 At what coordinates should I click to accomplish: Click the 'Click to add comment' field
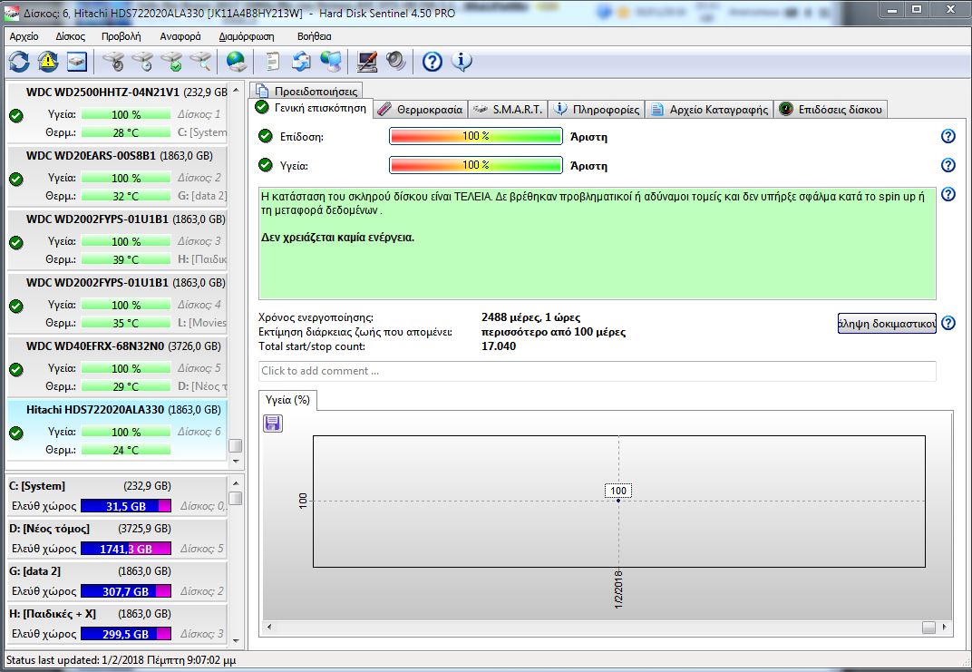(x=597, y=371)
